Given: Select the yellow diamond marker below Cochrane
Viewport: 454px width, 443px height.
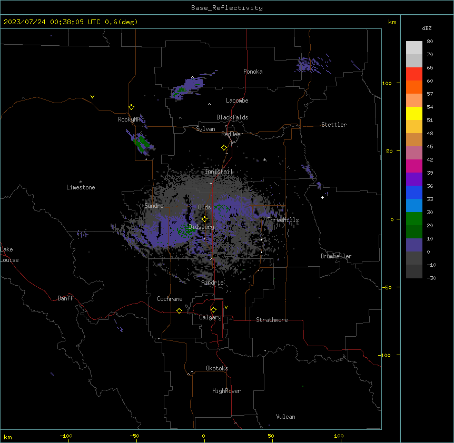Looking at the screenshot, I should click(x=179, y=310).
